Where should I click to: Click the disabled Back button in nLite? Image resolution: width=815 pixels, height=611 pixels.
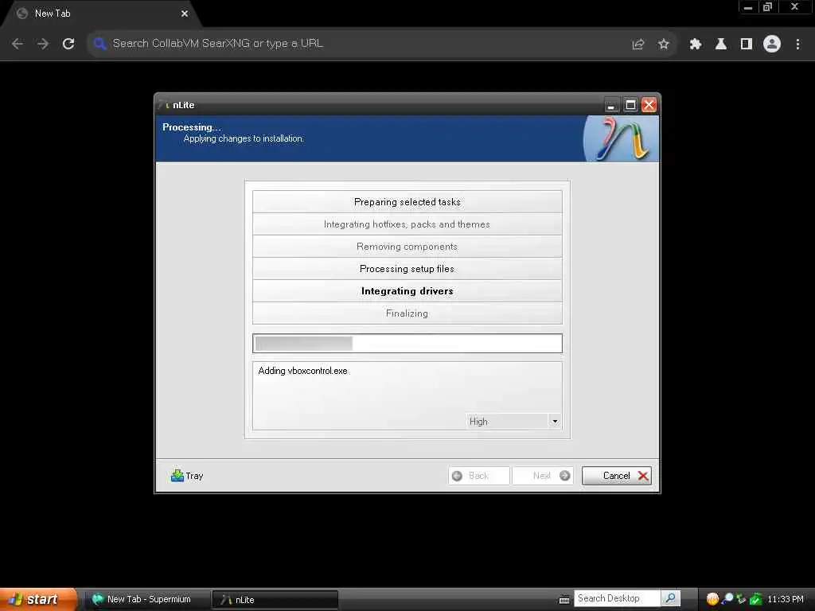478,476
